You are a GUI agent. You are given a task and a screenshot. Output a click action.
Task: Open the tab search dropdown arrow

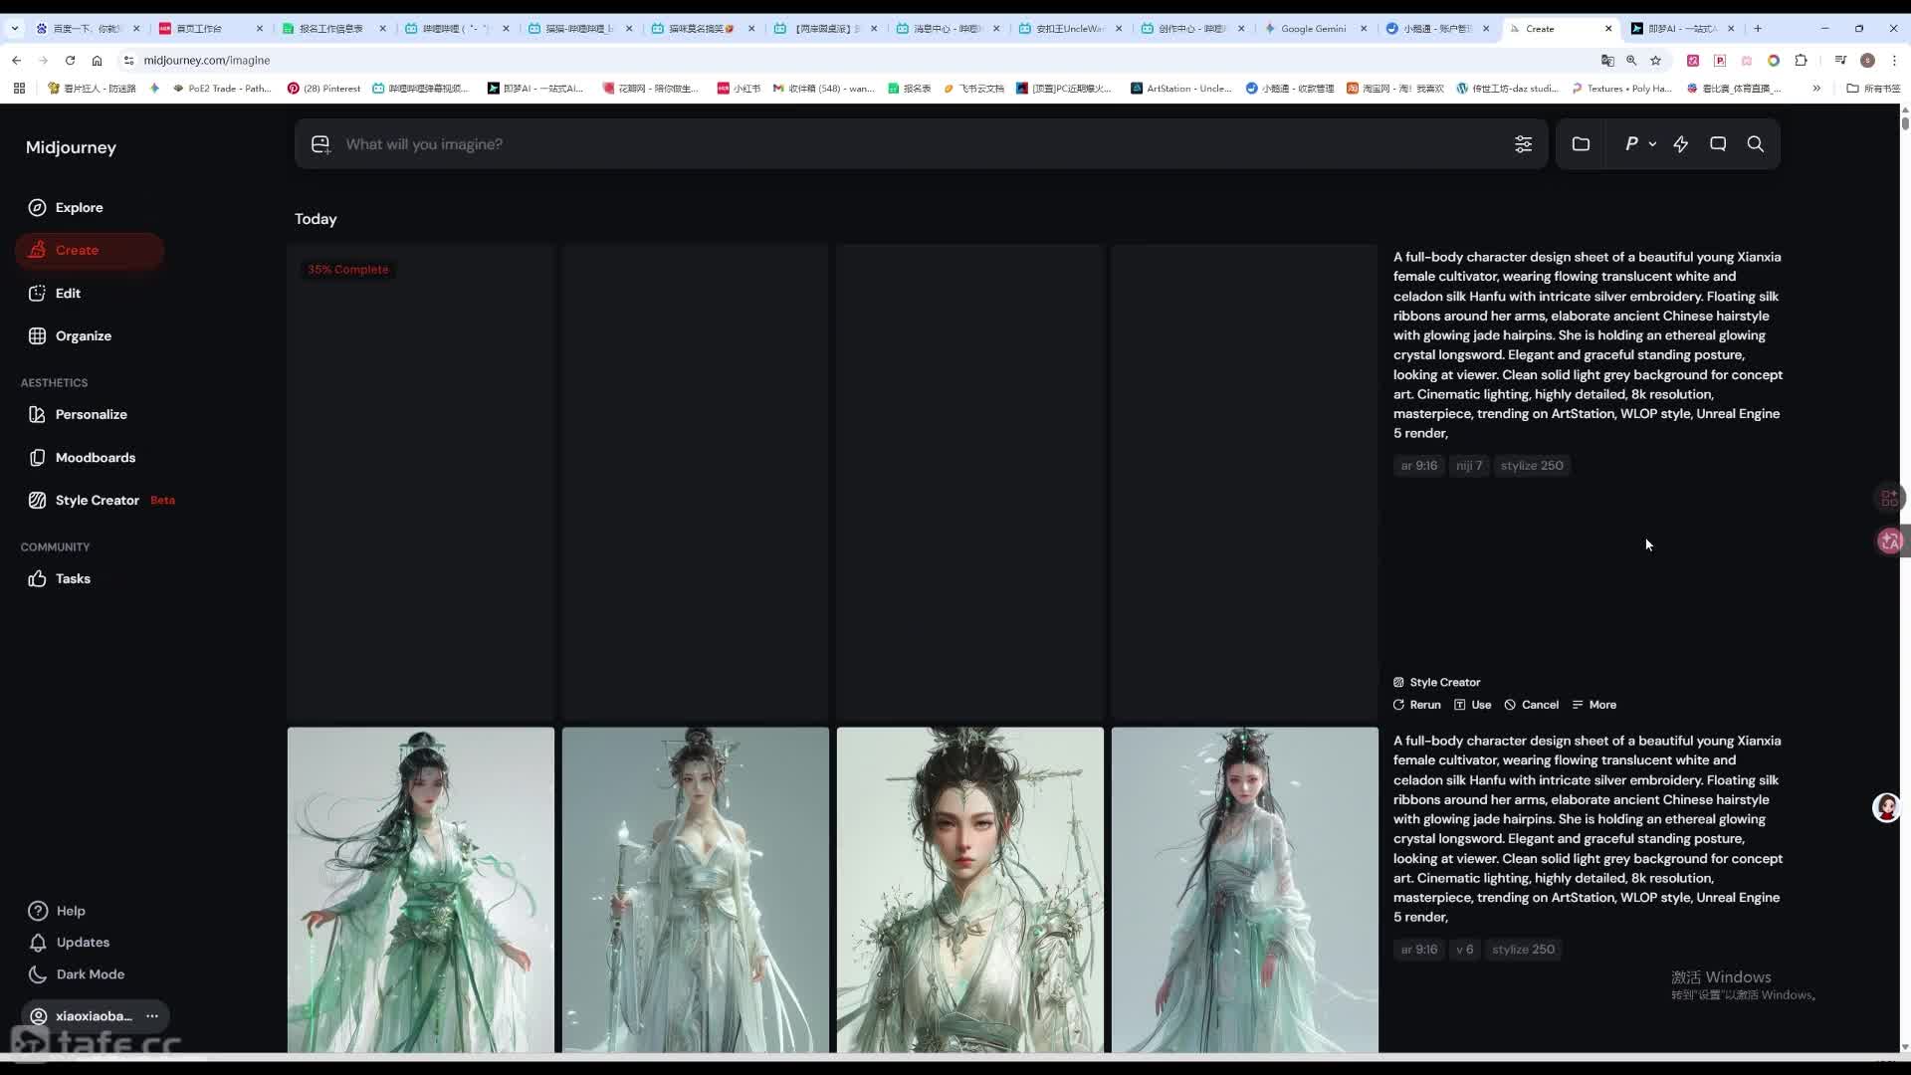click(15, 28)
